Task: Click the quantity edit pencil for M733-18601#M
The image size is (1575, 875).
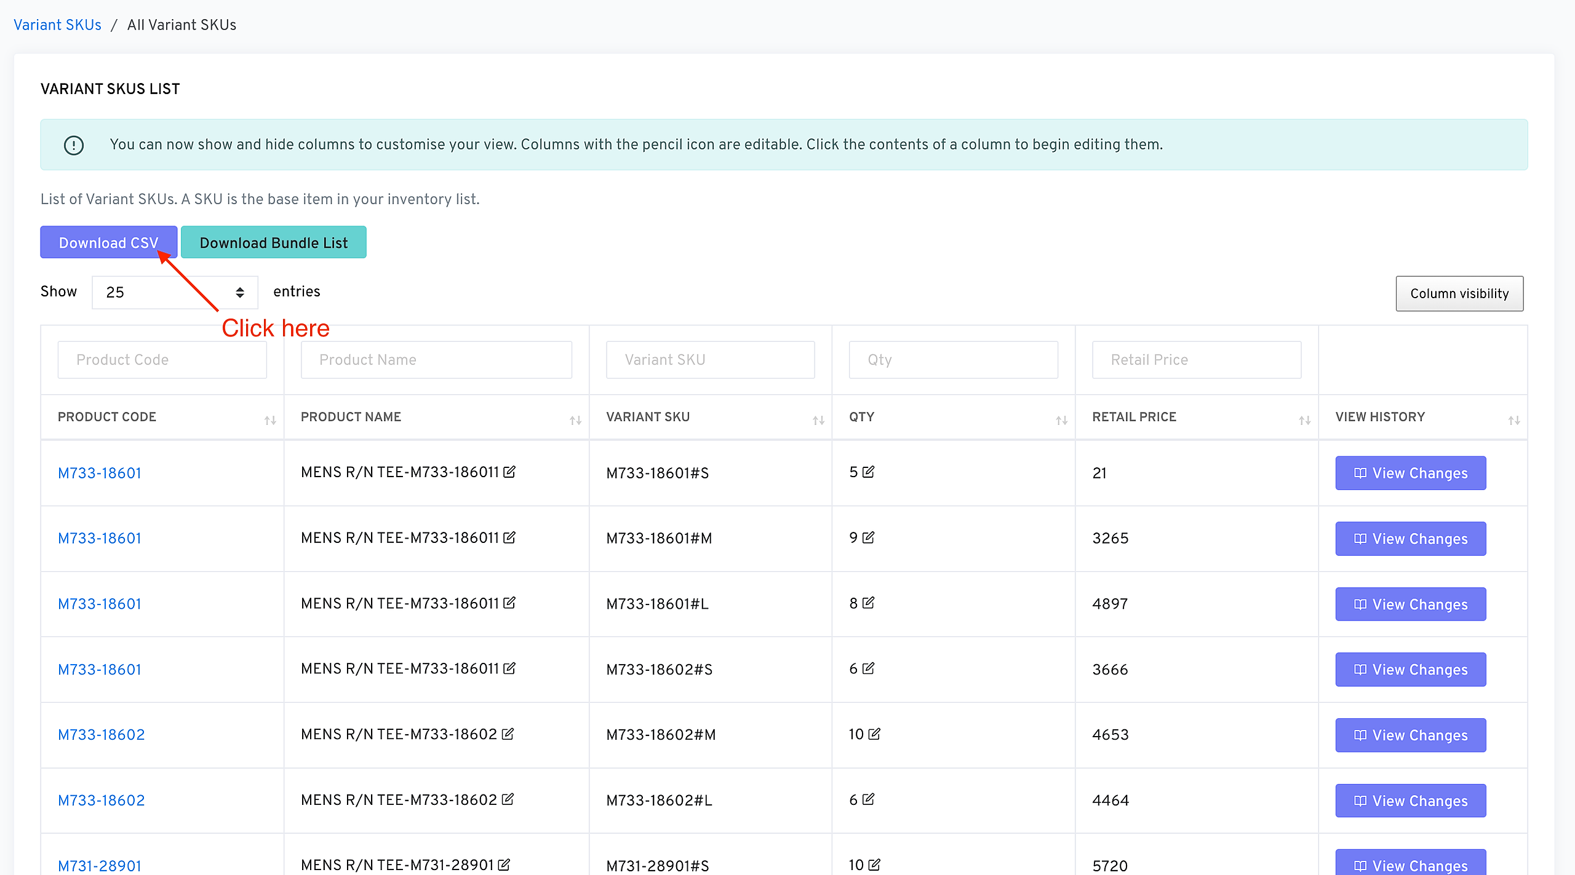Action: tap(868, 537)
